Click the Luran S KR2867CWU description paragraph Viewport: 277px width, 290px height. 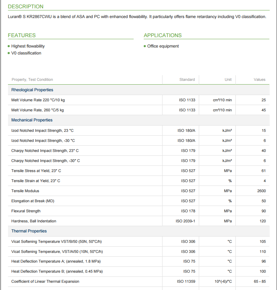[137, 17]
